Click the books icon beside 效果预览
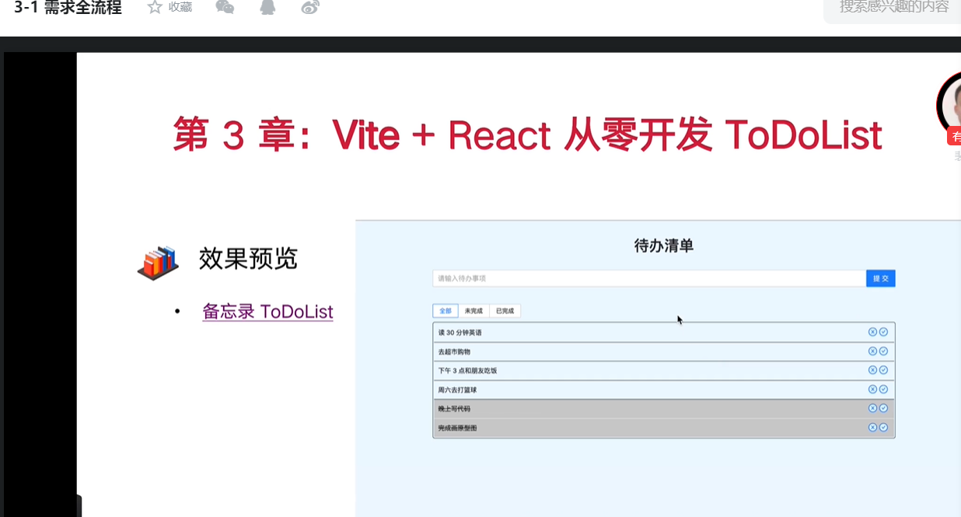The width and height of the screenshot is (961, 517). (x=158, y=263)
